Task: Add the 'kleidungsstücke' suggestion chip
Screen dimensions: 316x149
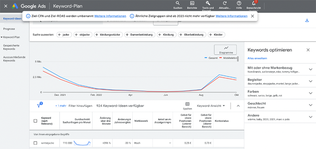Action: point(108,35)
